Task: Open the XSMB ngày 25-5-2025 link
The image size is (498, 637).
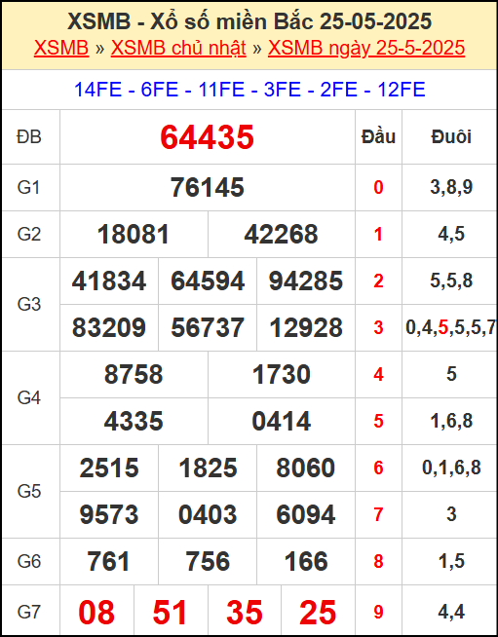Action: pos(366,48)
